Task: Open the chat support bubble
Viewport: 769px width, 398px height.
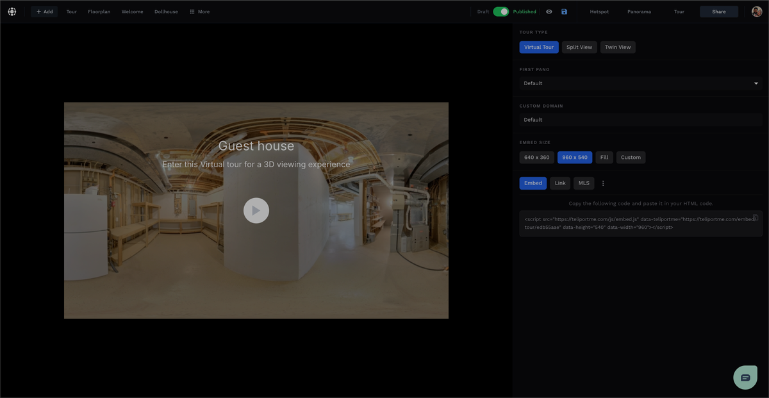Action: coord(745,377)
